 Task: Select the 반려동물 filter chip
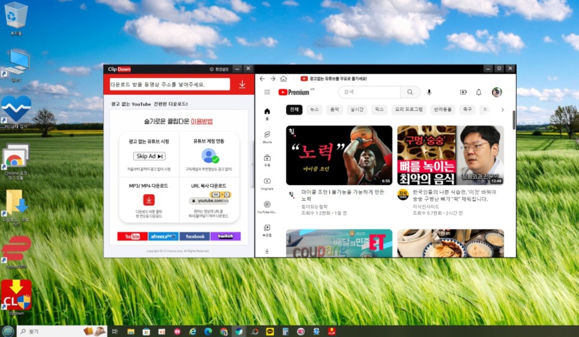(x=443, y=110)
